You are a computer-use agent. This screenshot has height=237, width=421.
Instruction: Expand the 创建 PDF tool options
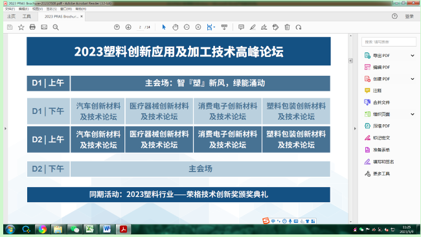click(413, 79)
